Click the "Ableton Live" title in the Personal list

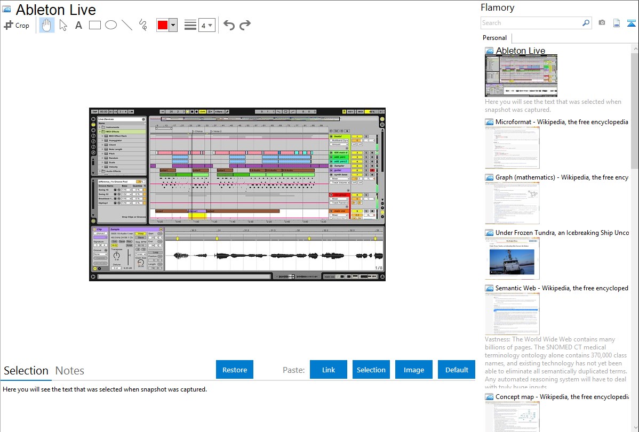[x=521, y=51]
